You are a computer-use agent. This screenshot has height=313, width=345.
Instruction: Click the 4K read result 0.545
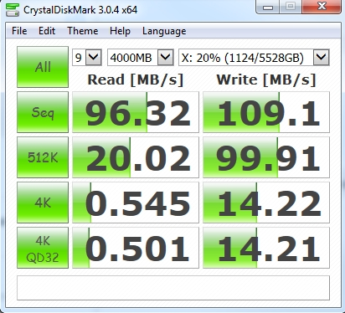point(136,203)
